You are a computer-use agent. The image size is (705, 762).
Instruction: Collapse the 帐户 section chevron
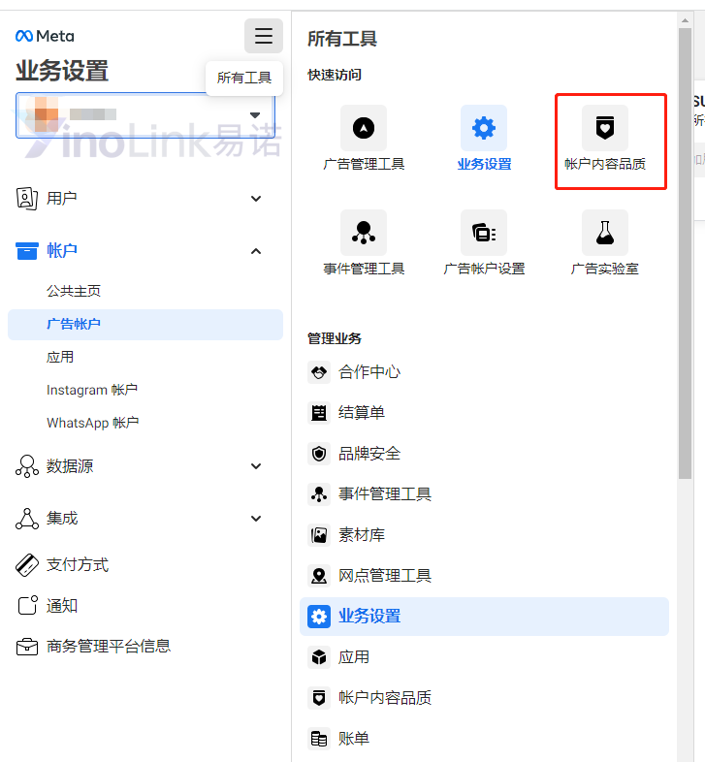[256, 251]
